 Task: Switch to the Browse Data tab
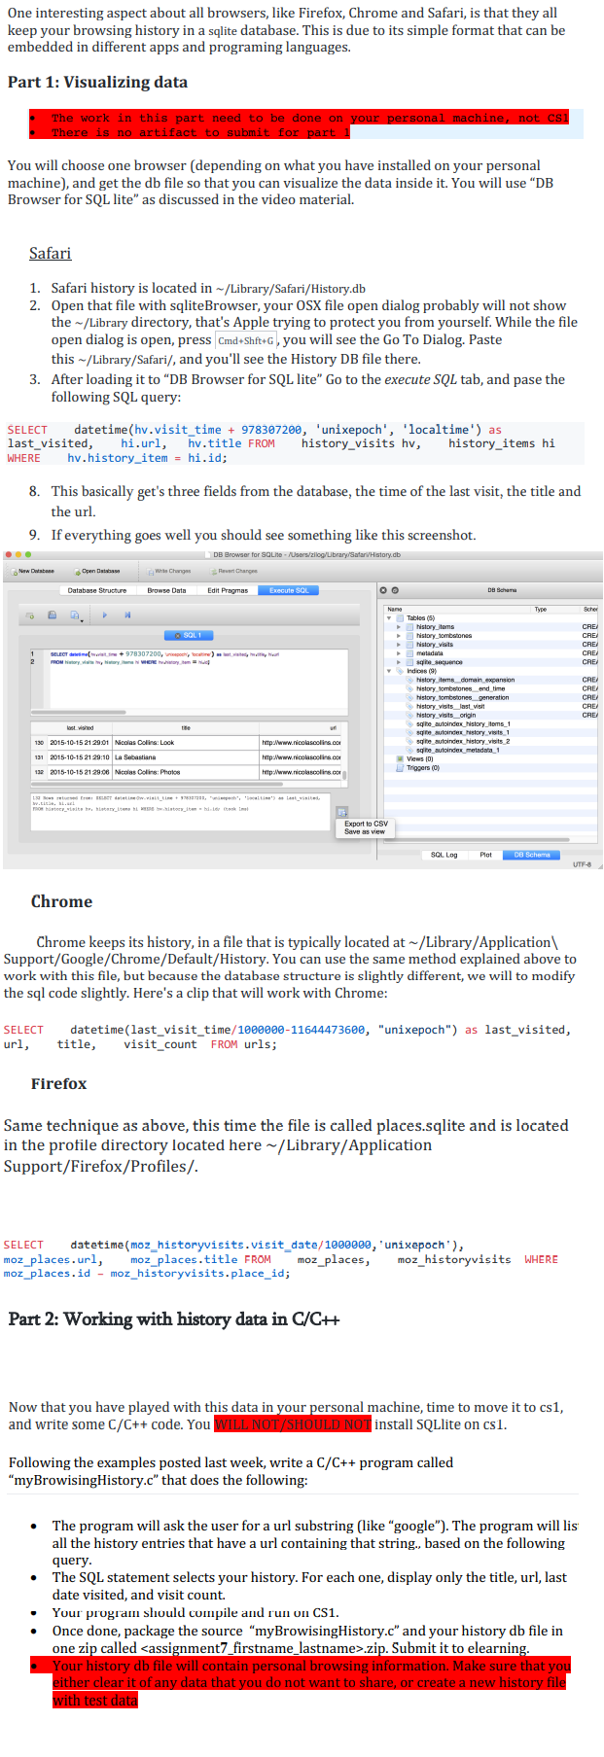(166, 590)
